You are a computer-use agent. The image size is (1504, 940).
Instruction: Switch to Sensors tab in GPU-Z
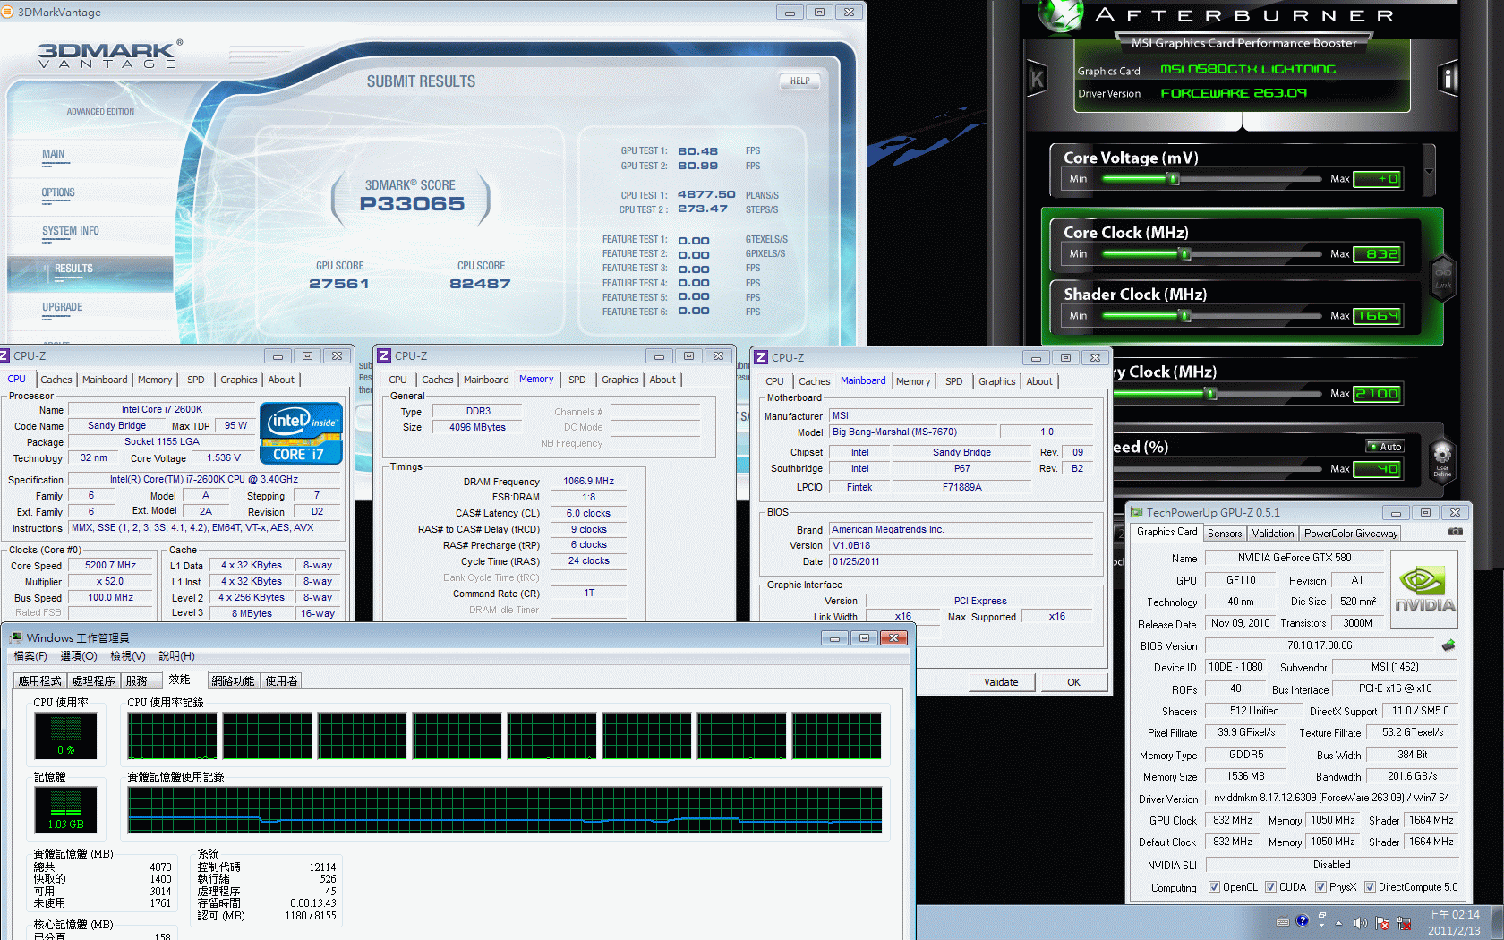[1224, 534]
